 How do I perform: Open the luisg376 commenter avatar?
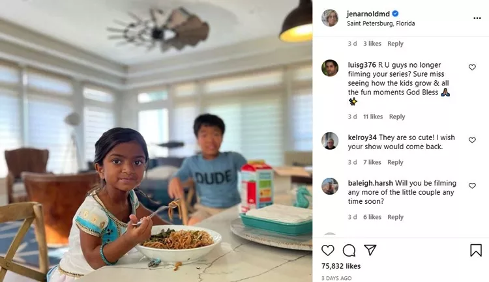(330, 68)
